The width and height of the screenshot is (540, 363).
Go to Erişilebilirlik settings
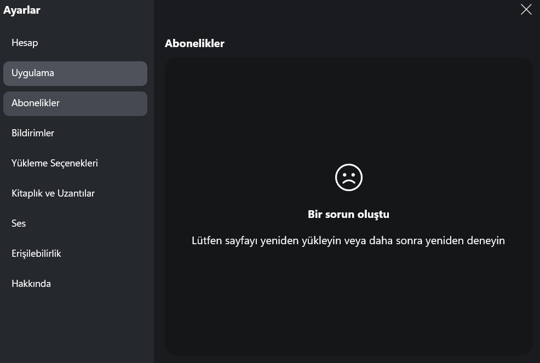pyautogui.click(x=36, y=253)
